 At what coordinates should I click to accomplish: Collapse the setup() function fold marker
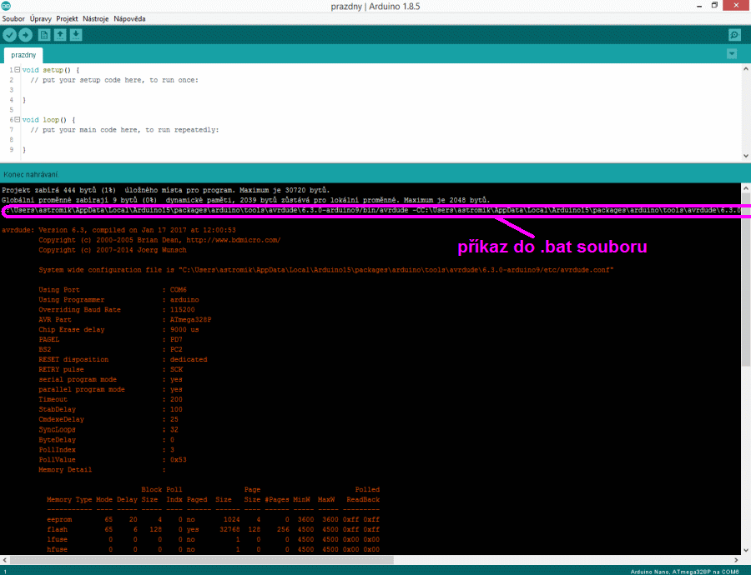pyautogui.click(x=17, y=70)
